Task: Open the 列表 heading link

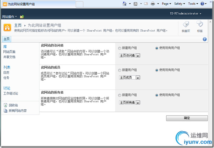Action: coord(7,67)
